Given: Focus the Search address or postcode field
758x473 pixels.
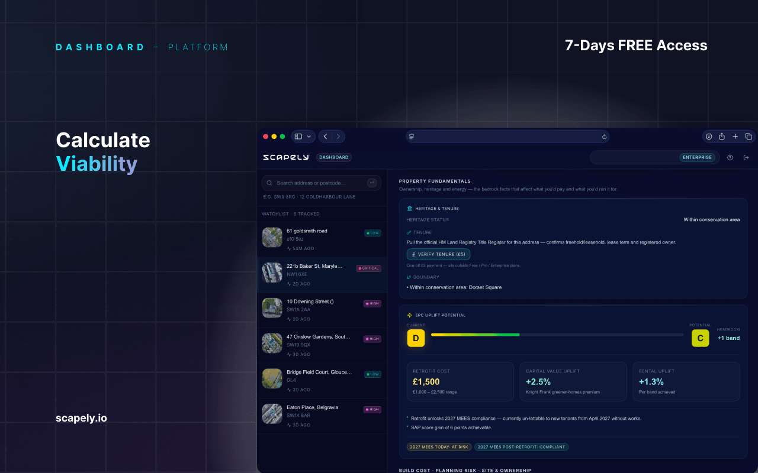Looking at the screenshot, I should pos(322,183).
